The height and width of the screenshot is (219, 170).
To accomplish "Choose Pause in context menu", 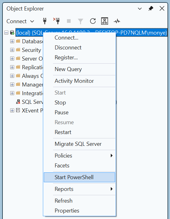I will pyautogui.click(x=80, y=112).
